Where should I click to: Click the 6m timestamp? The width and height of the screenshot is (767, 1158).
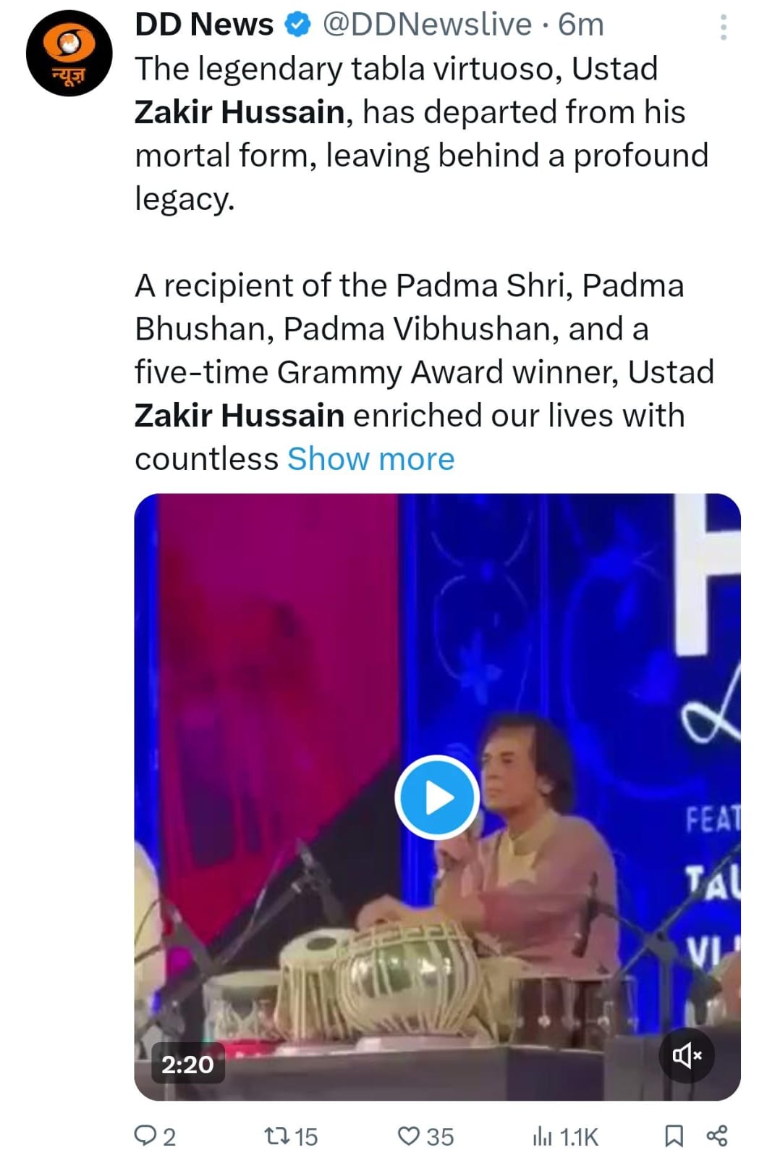click(581, 25)
